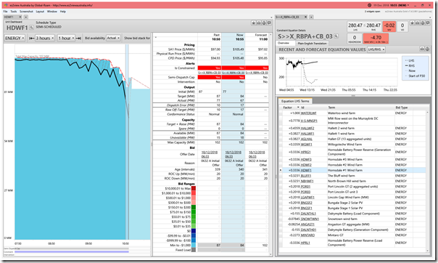
Task: Select row header for HDWF1 term row
Action: coord(281,170)
